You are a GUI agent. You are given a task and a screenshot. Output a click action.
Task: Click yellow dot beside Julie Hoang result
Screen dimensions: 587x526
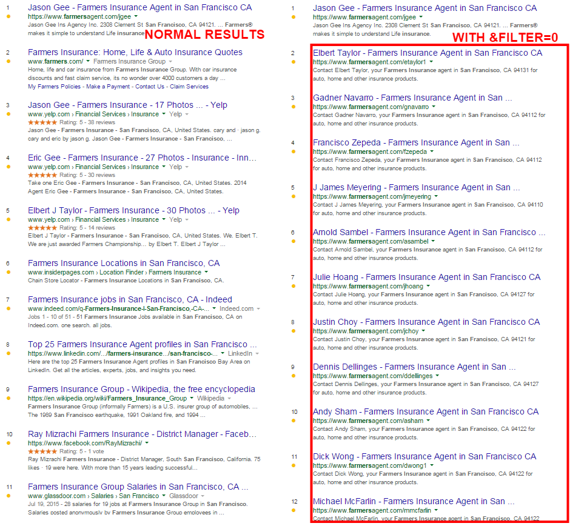(293, 286)
